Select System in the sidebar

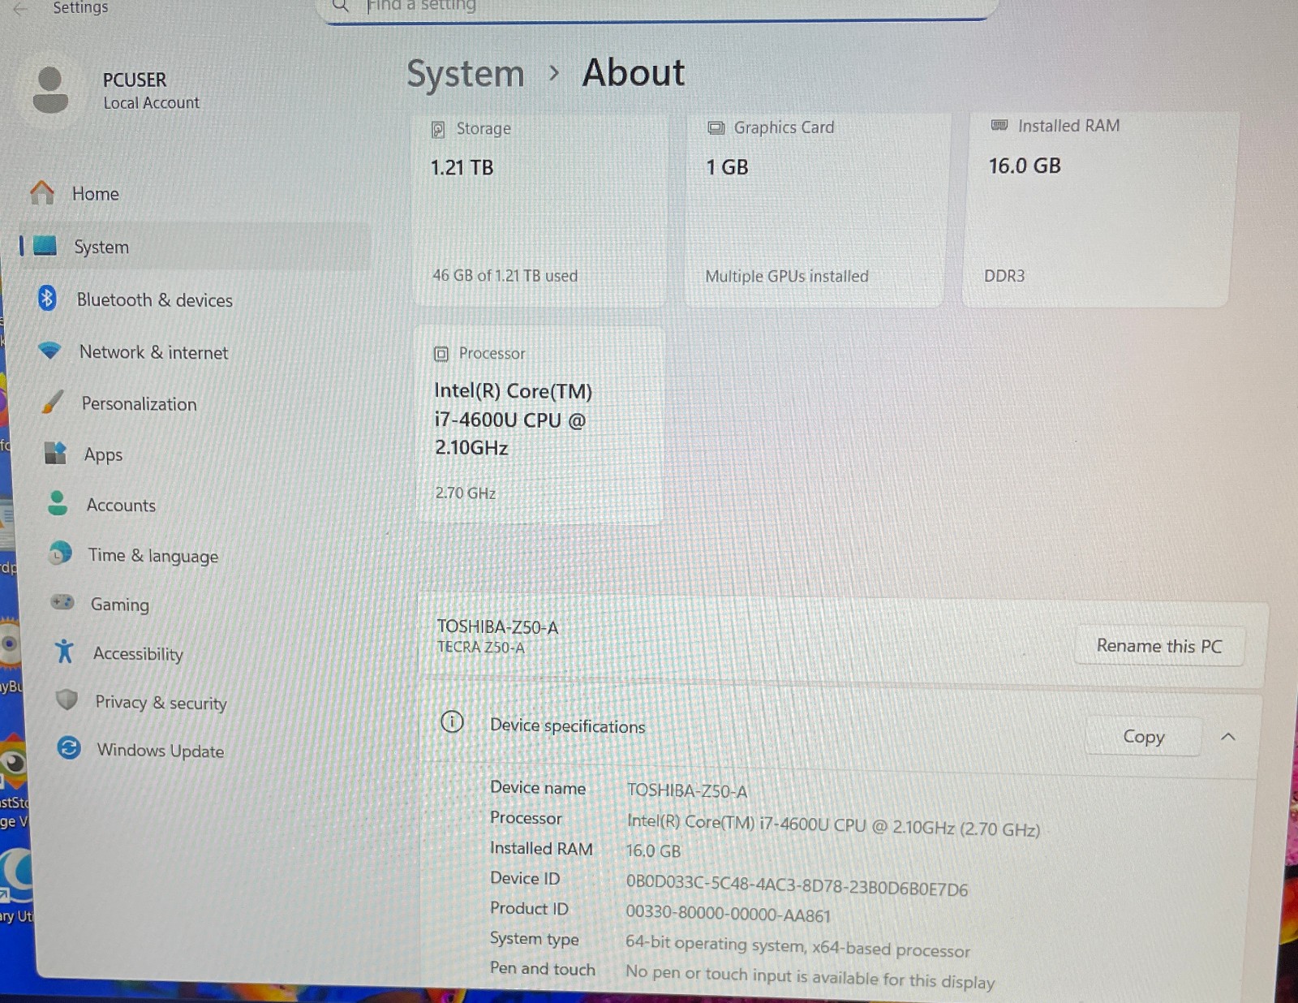tap(195, 247)
